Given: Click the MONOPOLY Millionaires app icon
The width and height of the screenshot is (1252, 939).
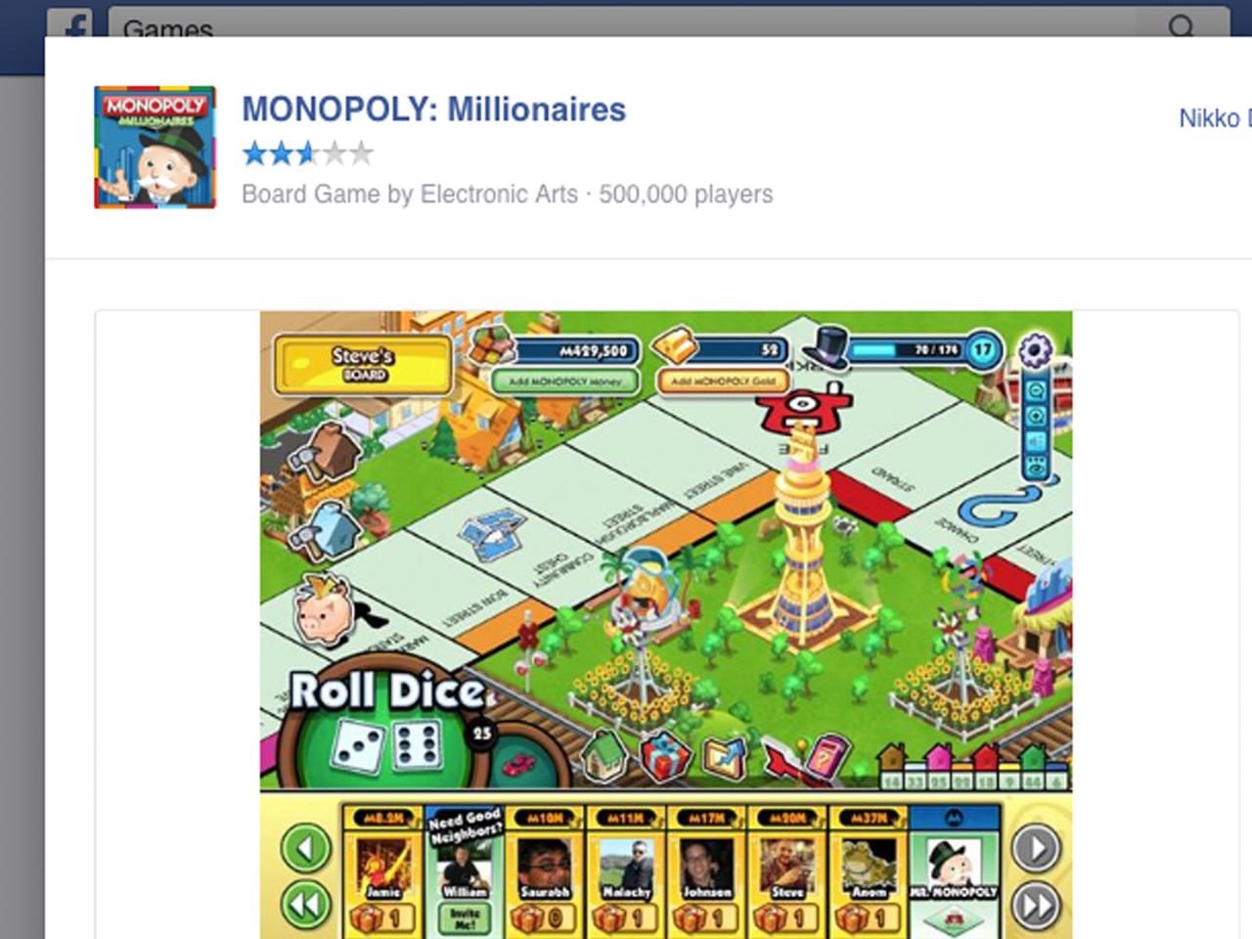Looking at the screenshot, I should pos(155,147).
